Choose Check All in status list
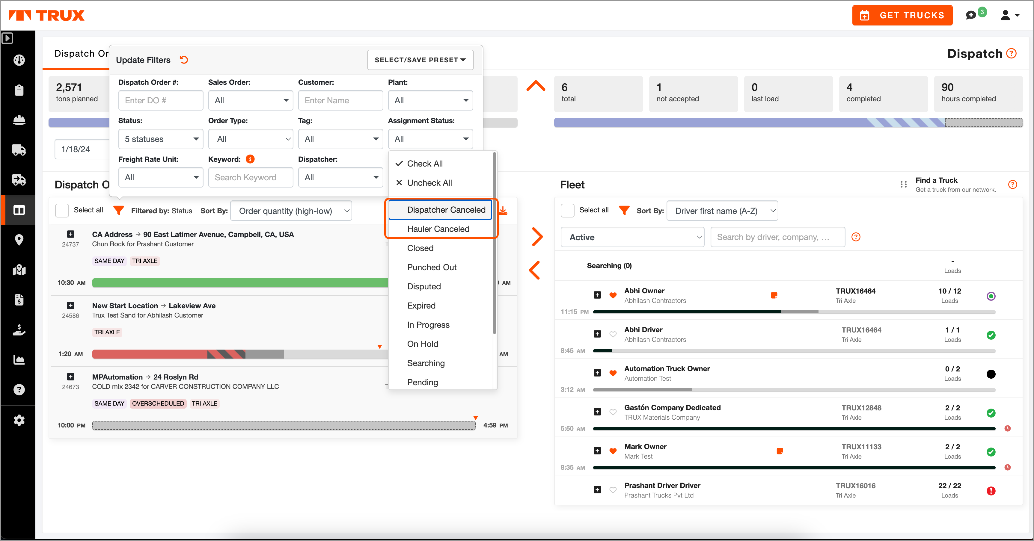The image size is (1034, 541). click(440, 164)
